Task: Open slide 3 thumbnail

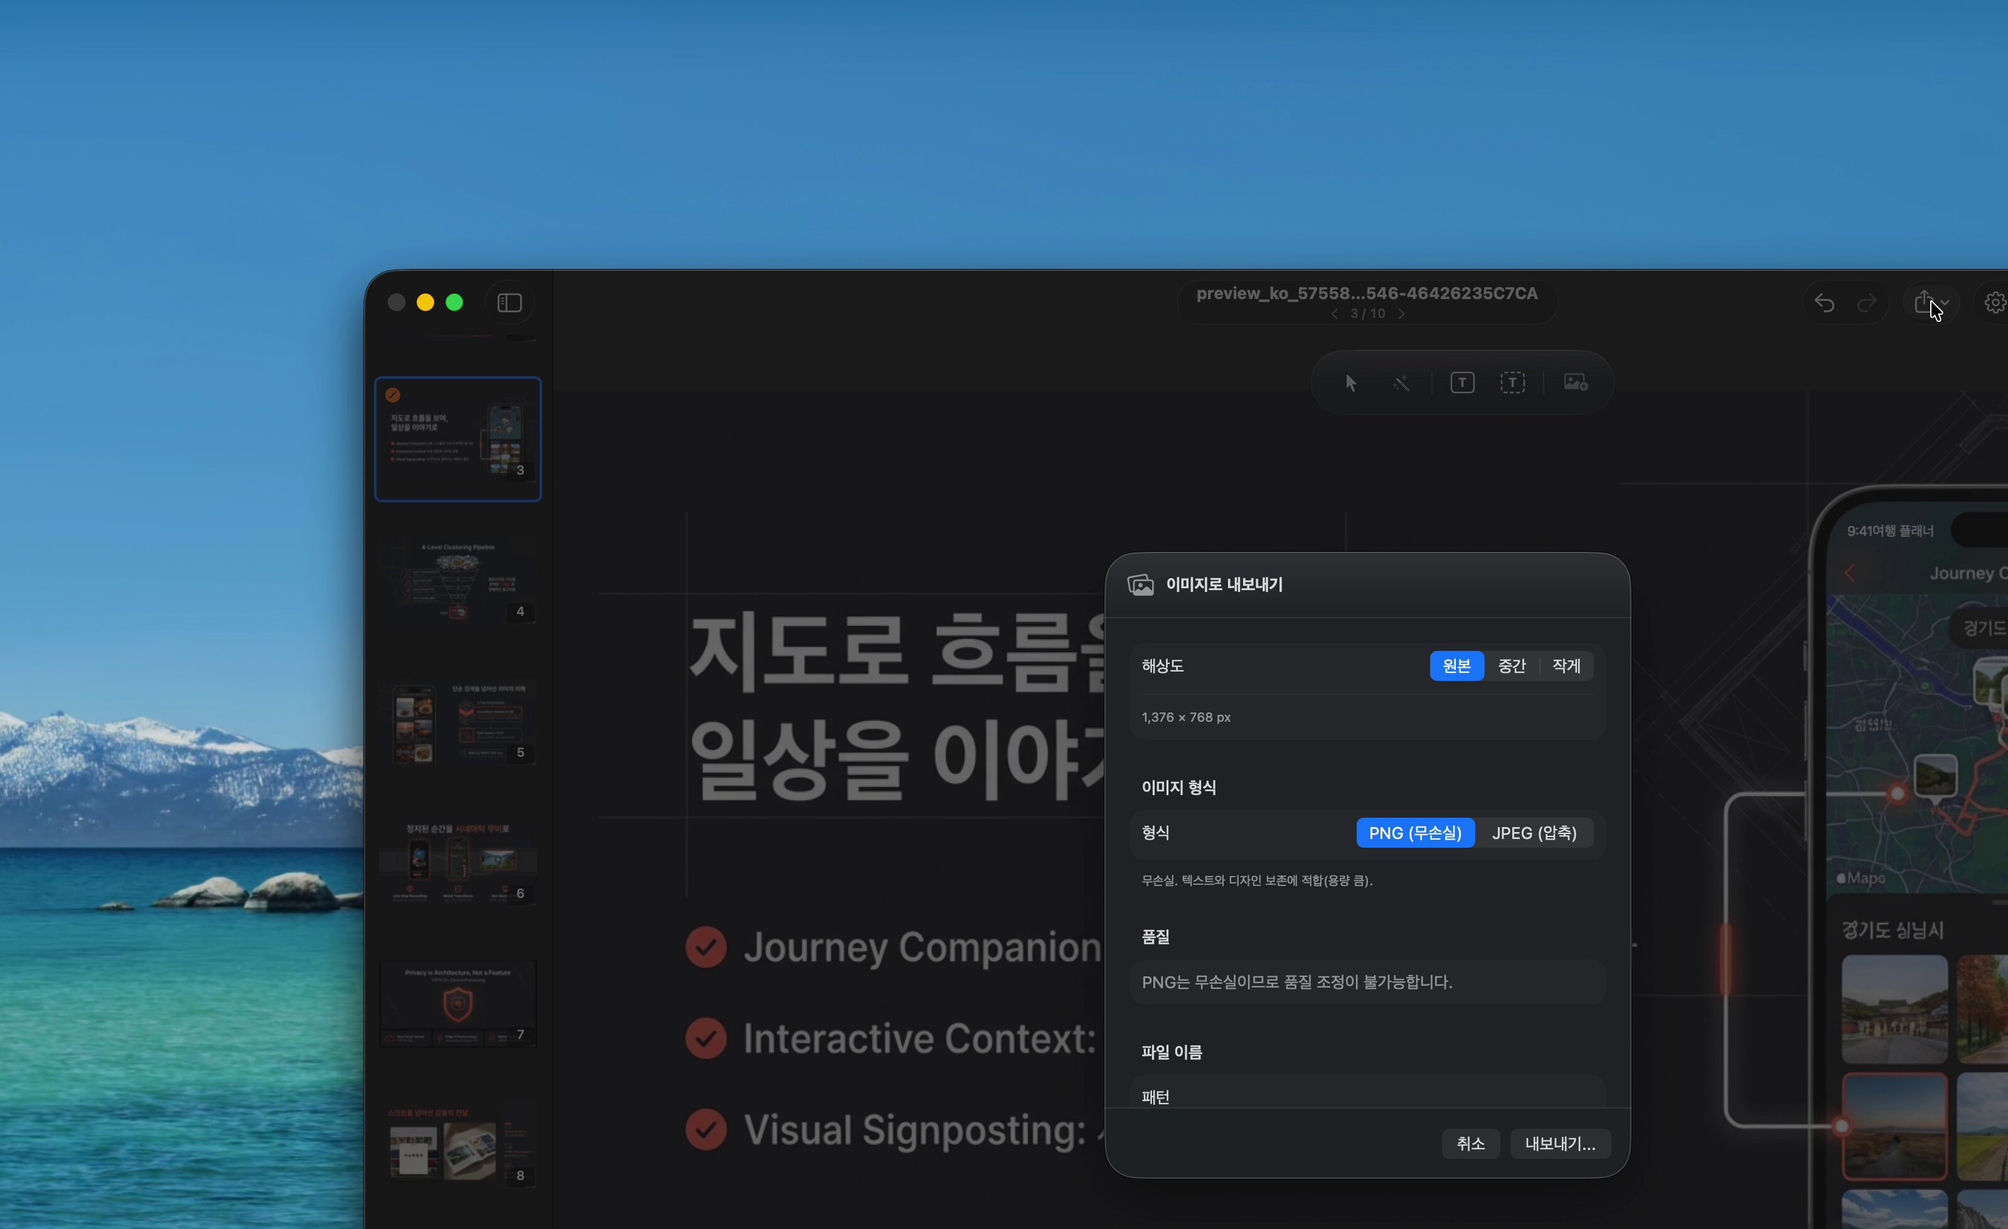Action: point(458,439)
